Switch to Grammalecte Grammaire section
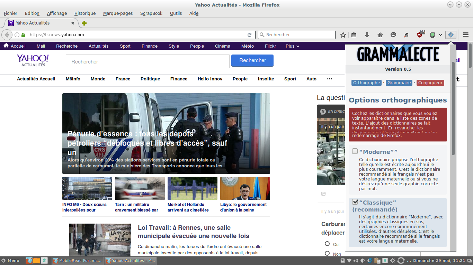473x265 pixels. pyautogui.click(x=399, y=83)
